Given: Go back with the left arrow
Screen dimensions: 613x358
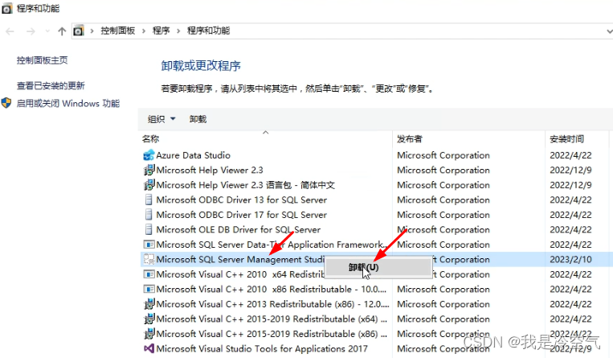Looking at the screenshot, I should pyautogui.click(x=10, y=31).
